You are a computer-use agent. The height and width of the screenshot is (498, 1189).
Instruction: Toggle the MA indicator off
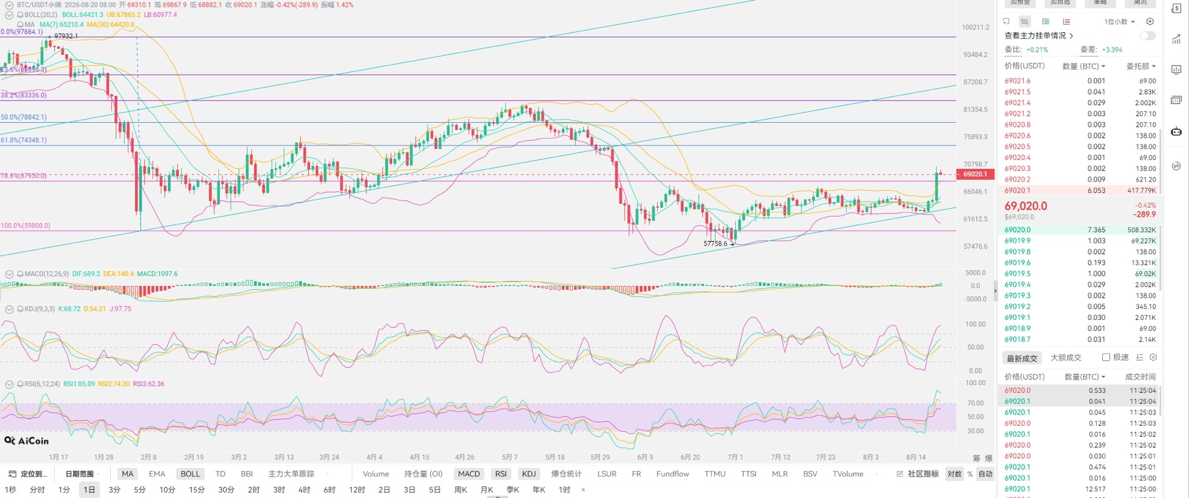[127, 474]
